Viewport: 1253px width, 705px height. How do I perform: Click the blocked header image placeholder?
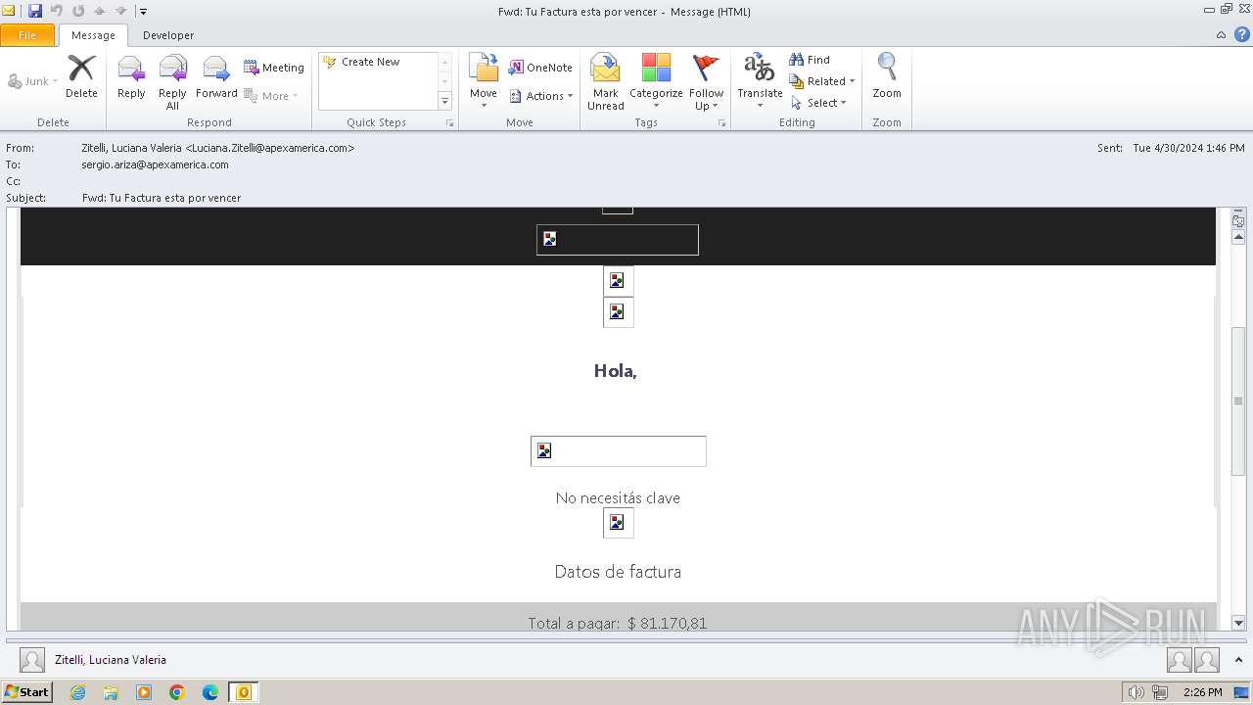(618, 240)
